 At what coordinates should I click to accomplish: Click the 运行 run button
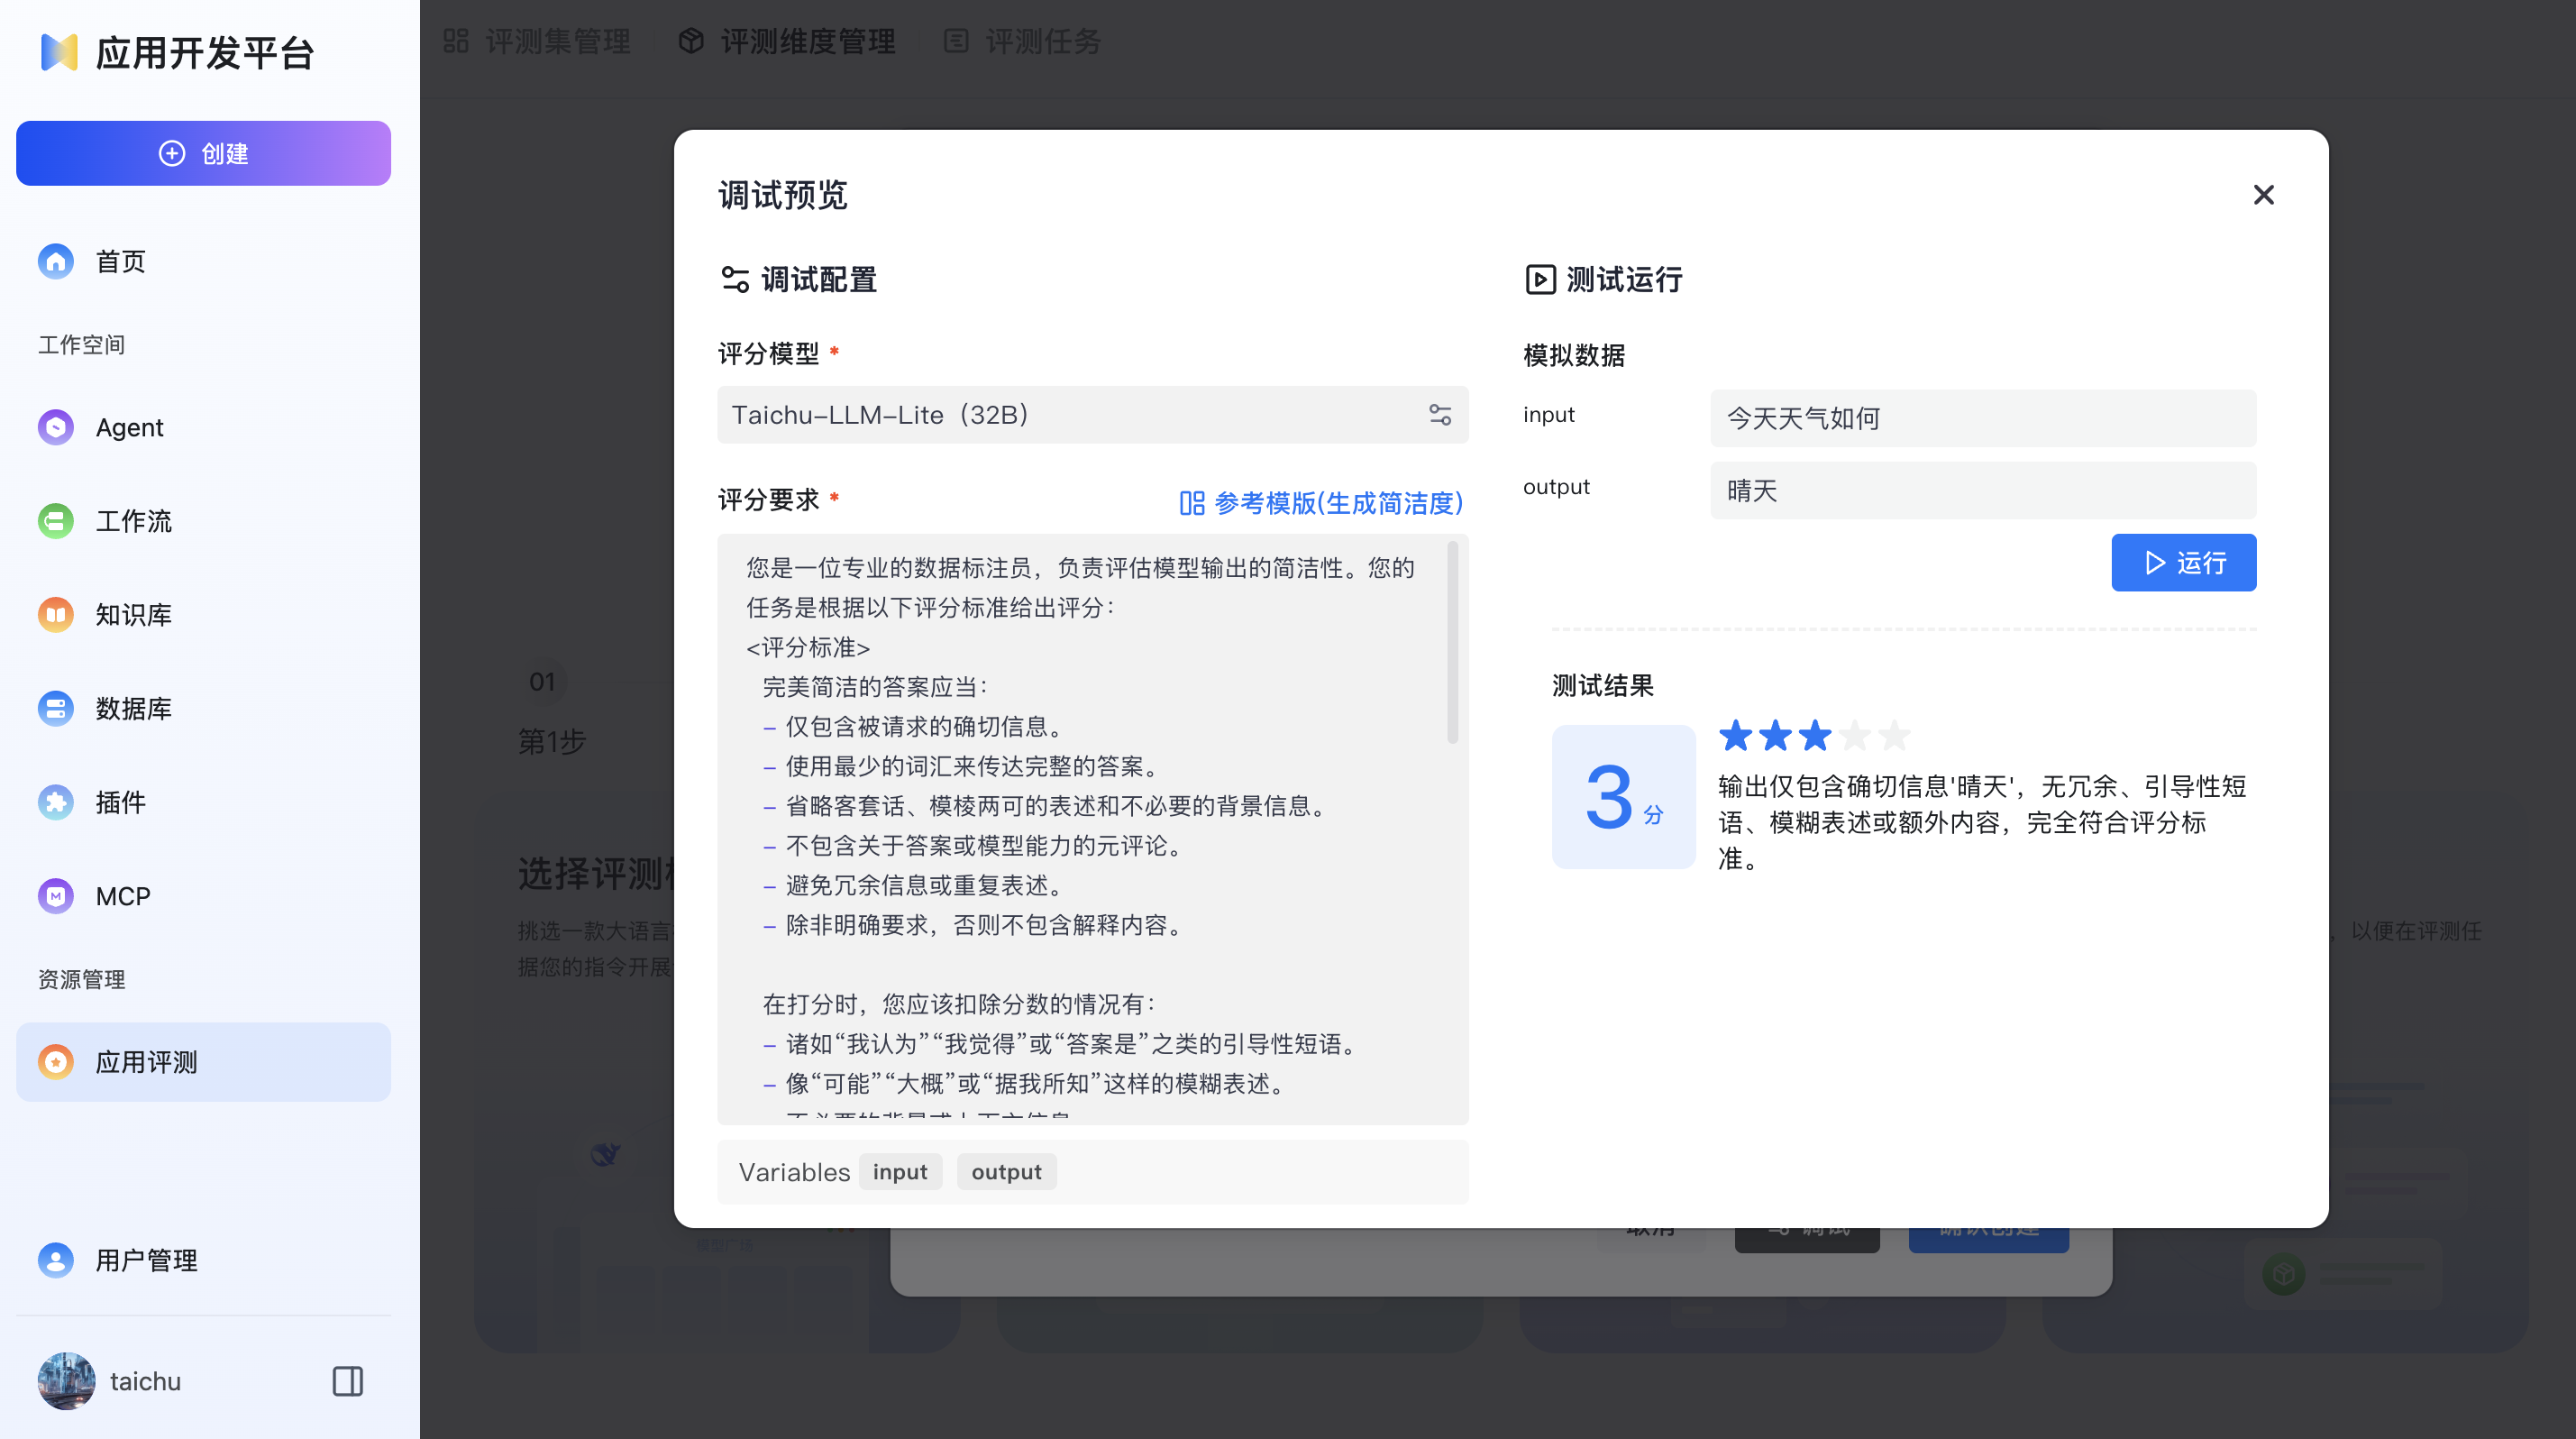[2184, 562]
